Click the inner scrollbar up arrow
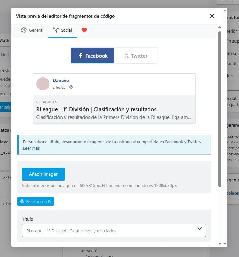 coord(220,27)
